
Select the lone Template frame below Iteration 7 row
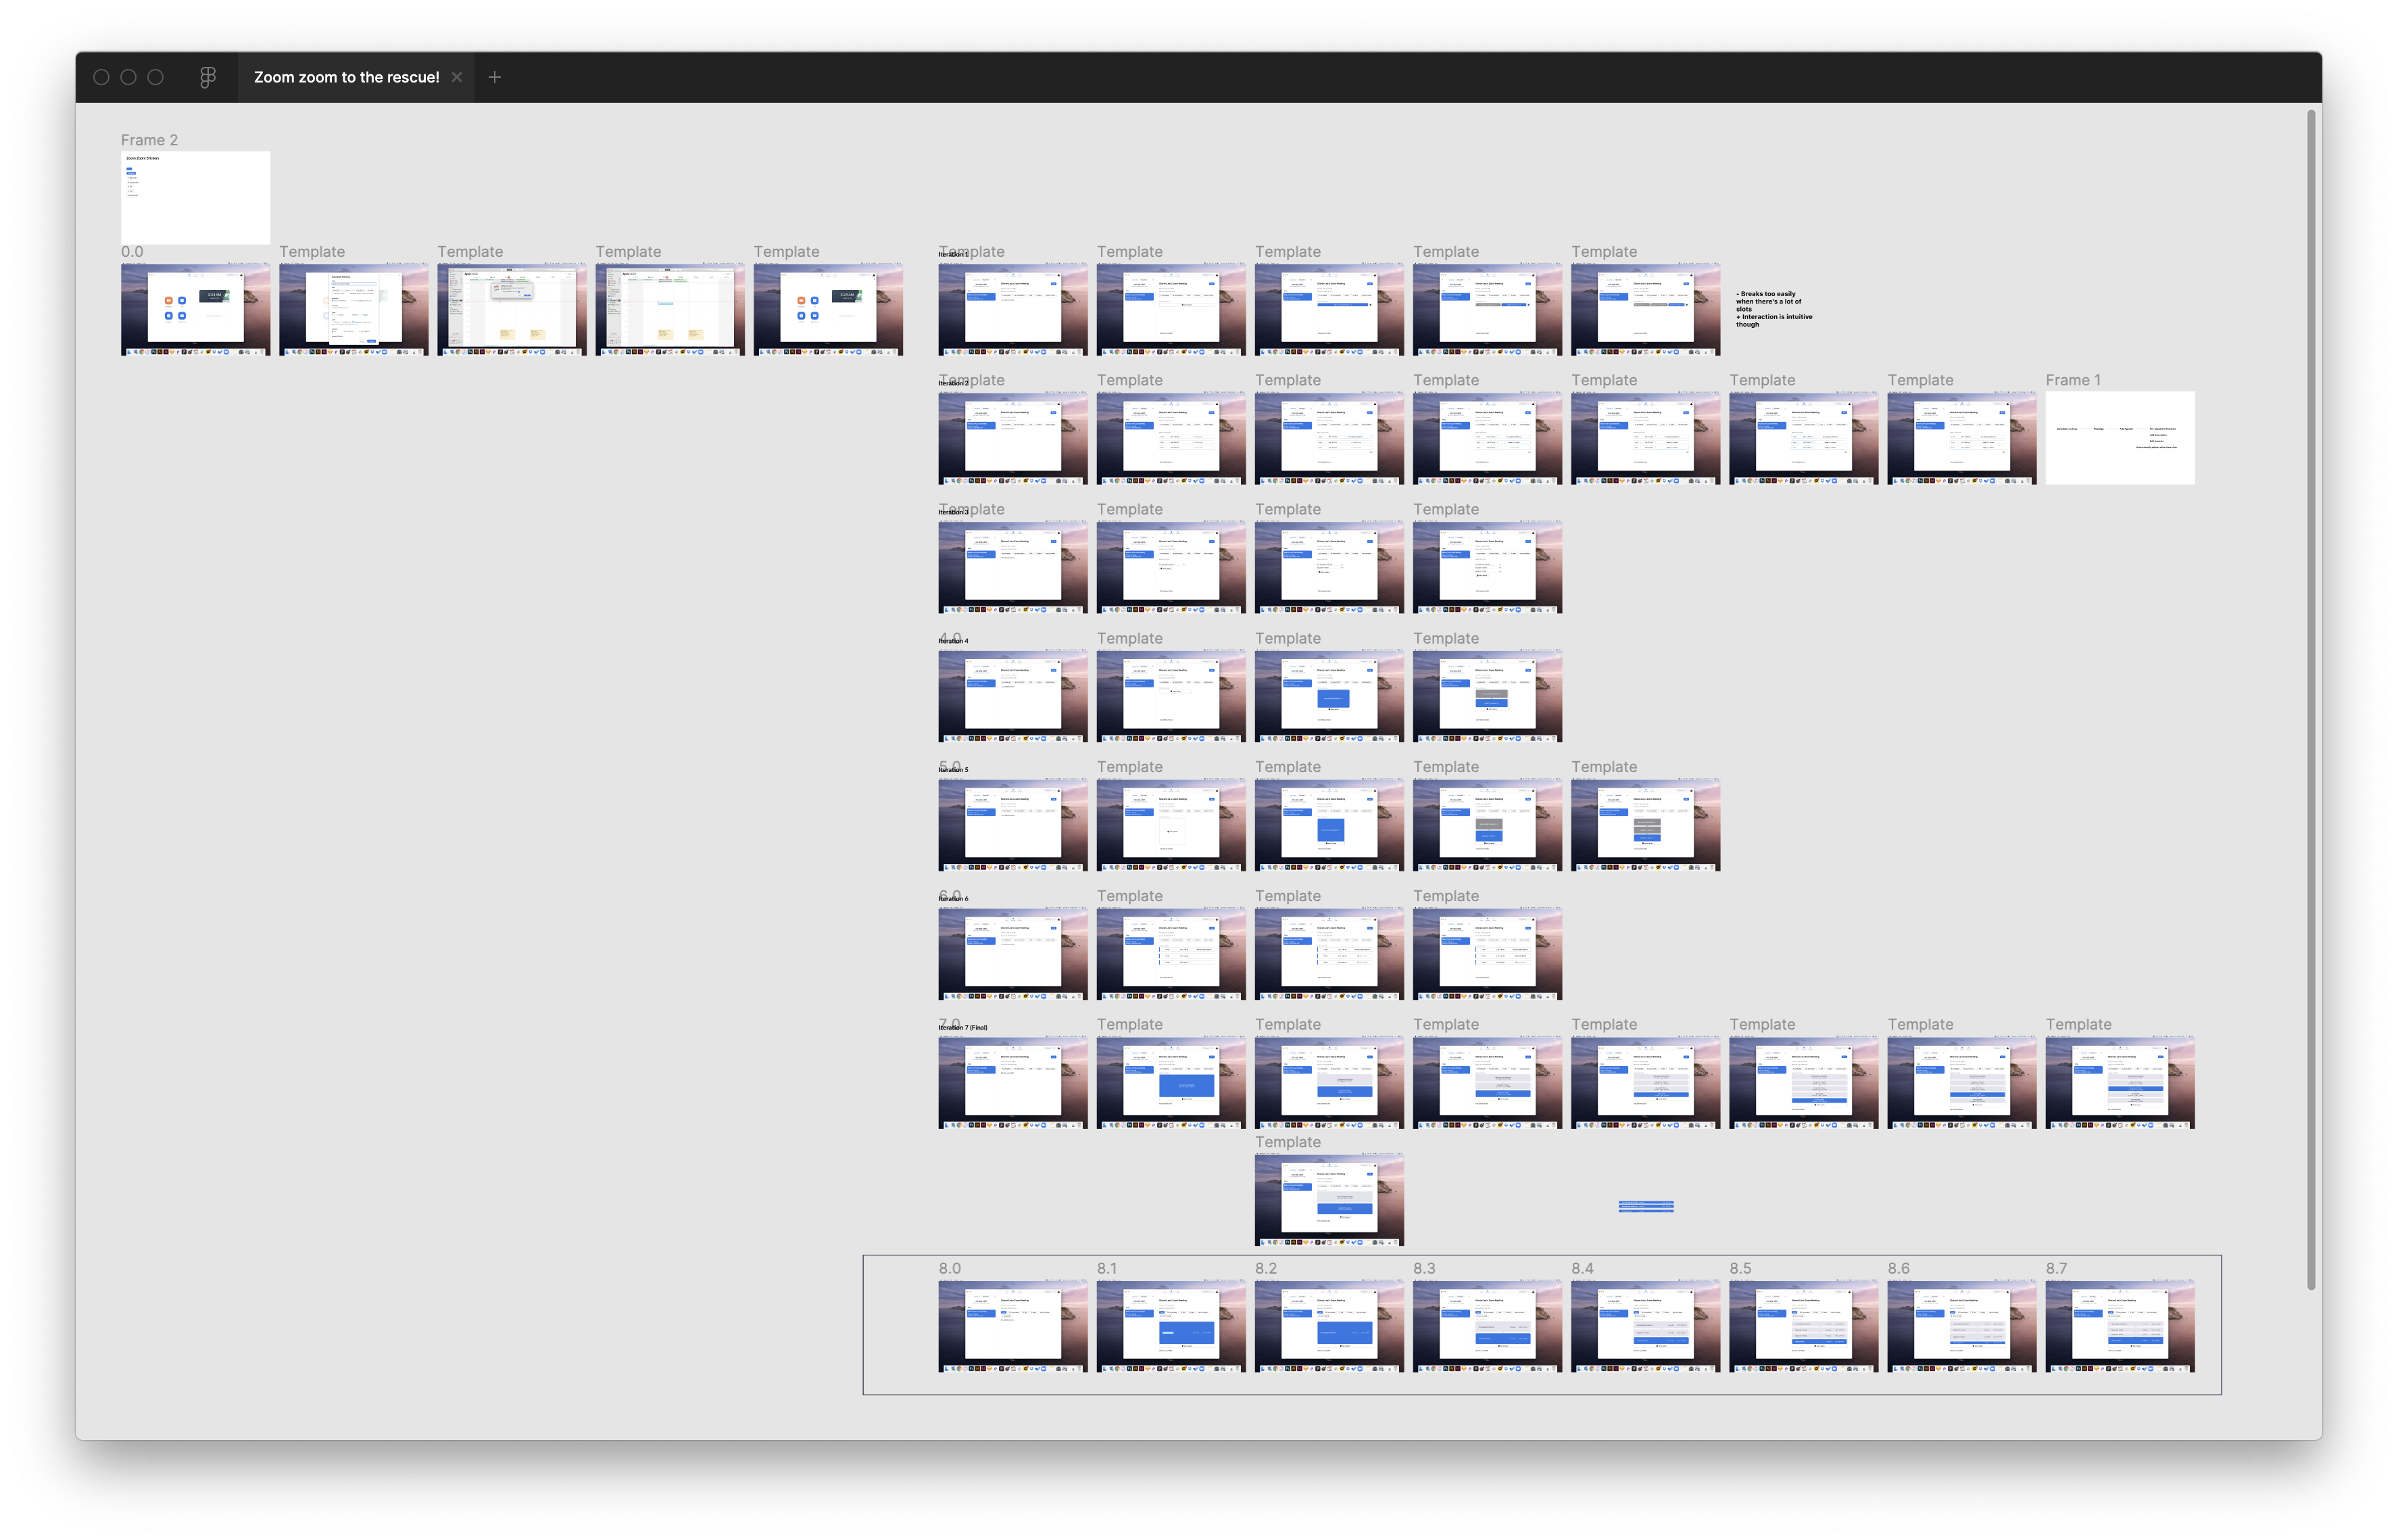click(1329, 1200)
